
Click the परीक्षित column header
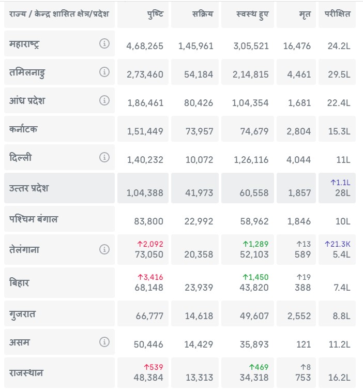pos(337,14)
